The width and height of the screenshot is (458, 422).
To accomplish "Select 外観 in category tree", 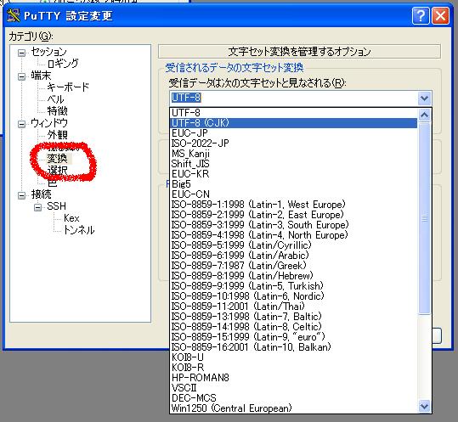I will tap(57, 135).
